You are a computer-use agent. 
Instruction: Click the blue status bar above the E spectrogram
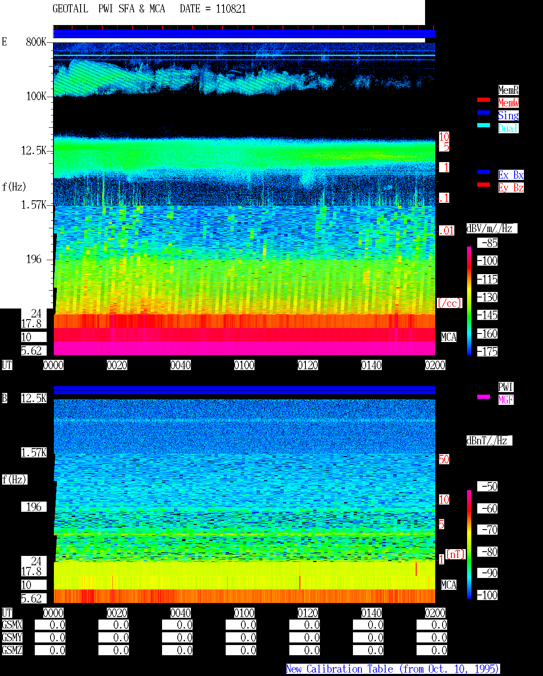click(x=244, y=34)
